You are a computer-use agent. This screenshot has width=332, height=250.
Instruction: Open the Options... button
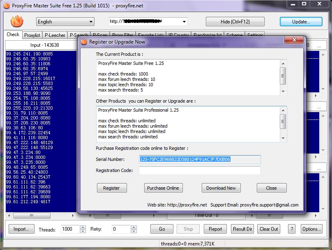(311, 229)
